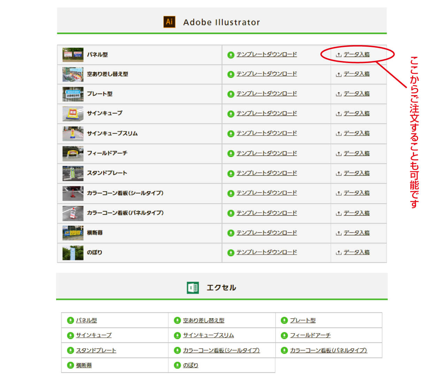The image size is (446, 381).
Task: Click データ入稿 link for のぼり
Action: tap(356, 252)
